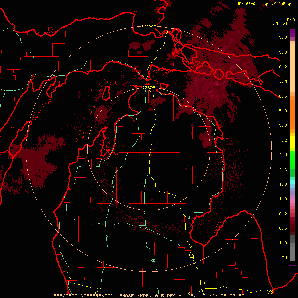Click the [PHAS] legend label
The image size is (298, 298).
coord(280,23)
